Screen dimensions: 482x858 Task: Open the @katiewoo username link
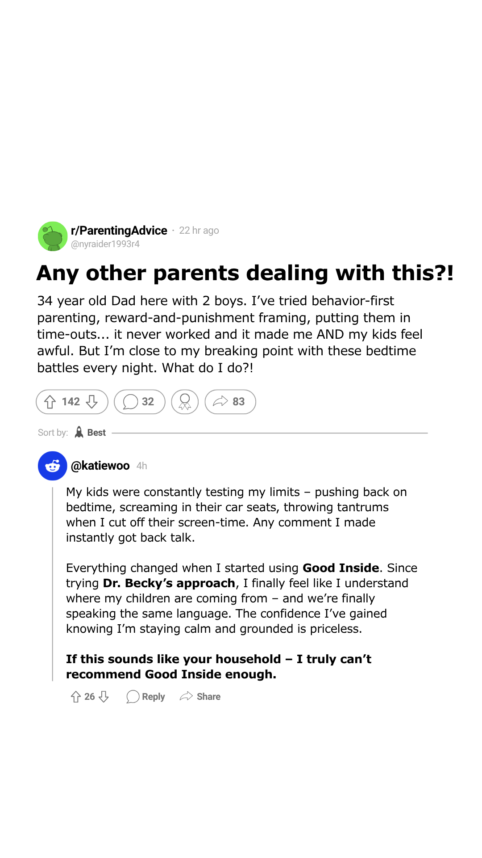pyautogui.click(x=100, y=466)
